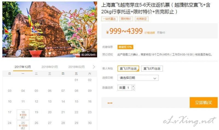This screenshot has height=130, width=219.
Task: Click the Nha Trang temple product photo
Action: pos(50,29)
